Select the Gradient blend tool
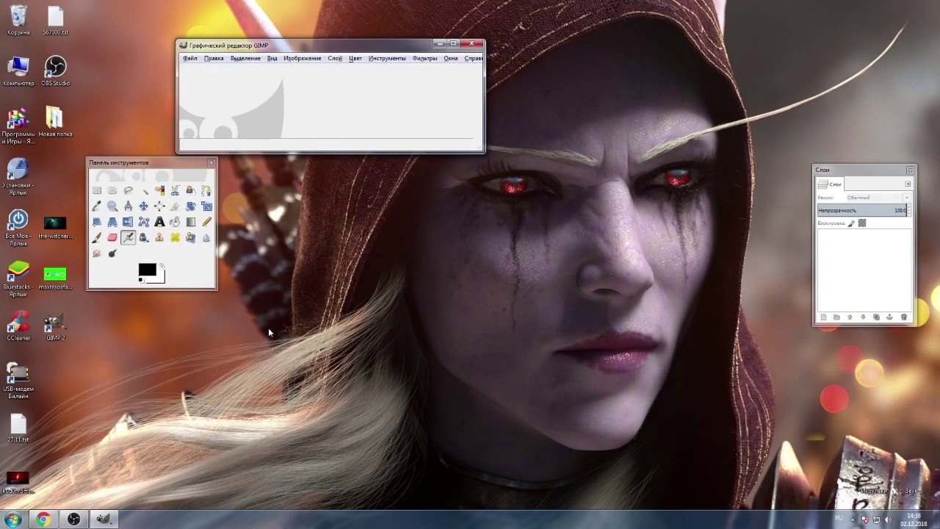 click(x=191, y=222)
